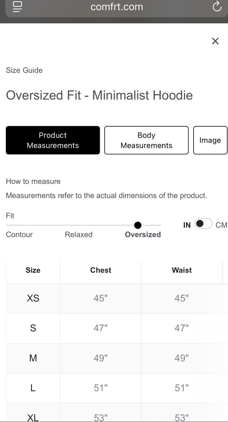Screen dimensions: 228x422
Task: Click the 47" chest value for S
Action: point(100,328)
